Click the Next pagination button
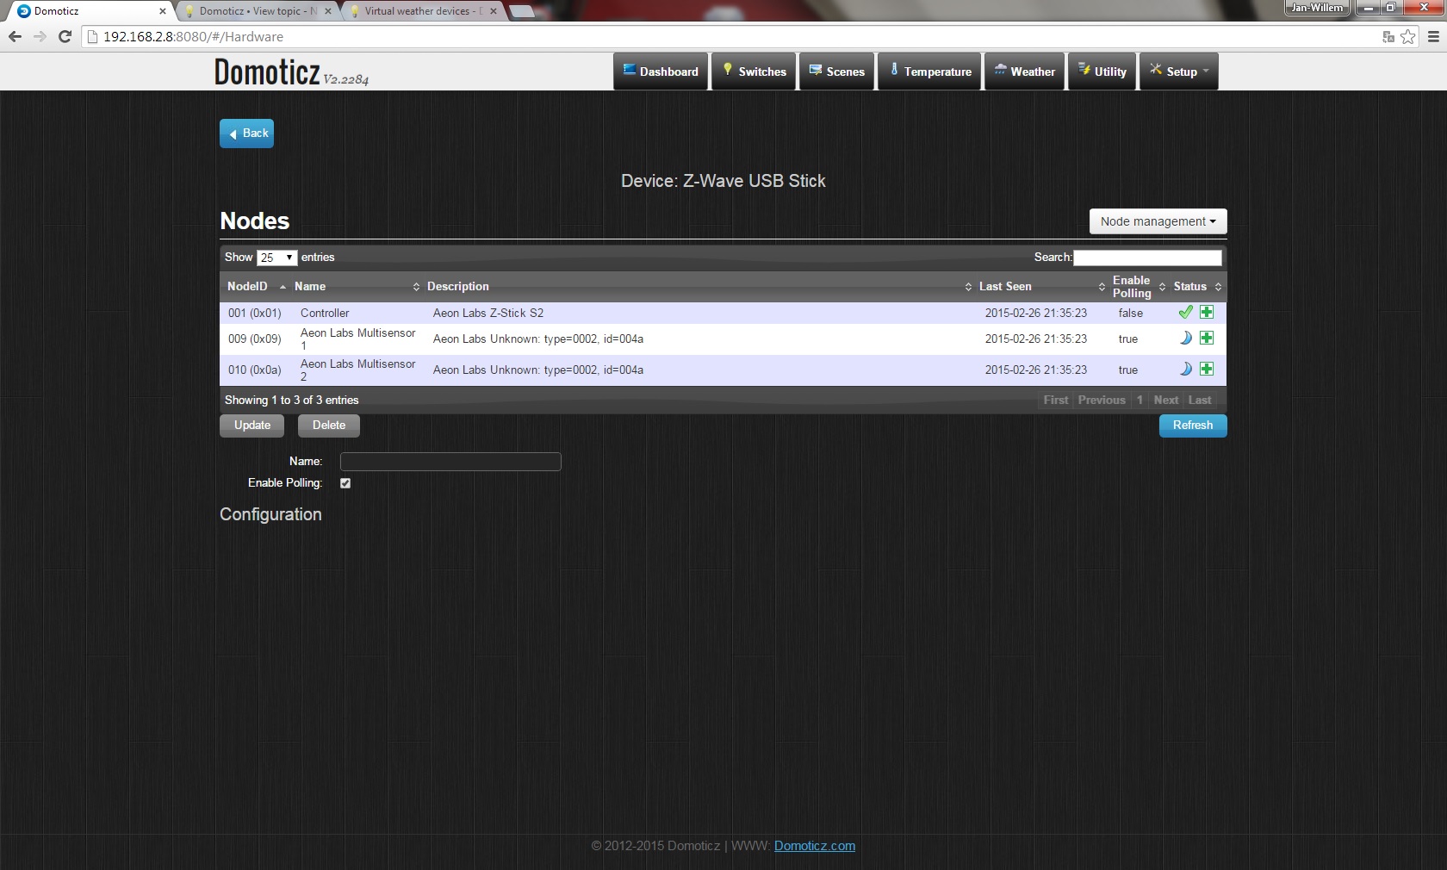Image resolution: width=1447 pixels, height=870 pixels. (x=1166, y=400)
